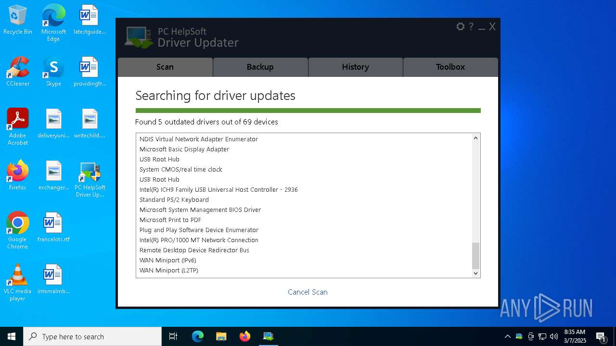616x346 pixels.
Task: Open volume control tray icon
Action: coord(554,336)
